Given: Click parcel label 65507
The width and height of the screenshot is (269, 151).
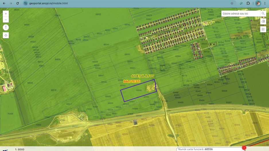Looking at the screenshot, I should pos(229,103).
